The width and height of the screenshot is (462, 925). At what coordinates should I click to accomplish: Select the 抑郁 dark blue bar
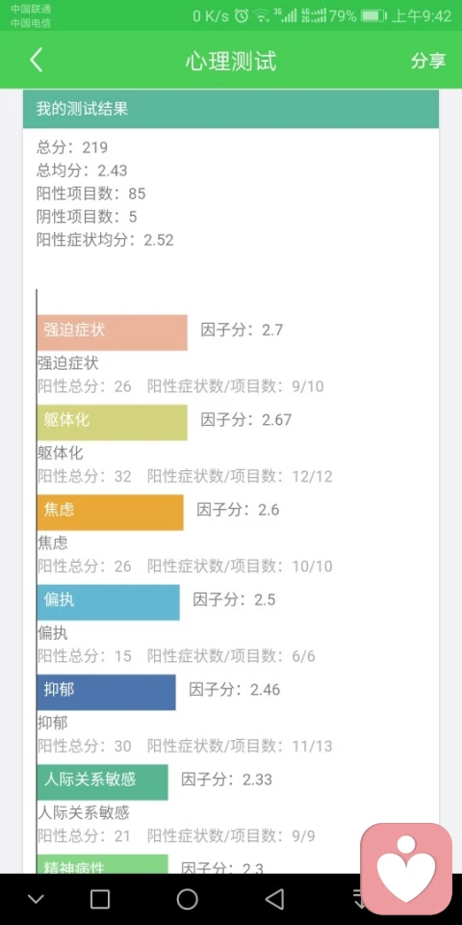pos(106,692)
